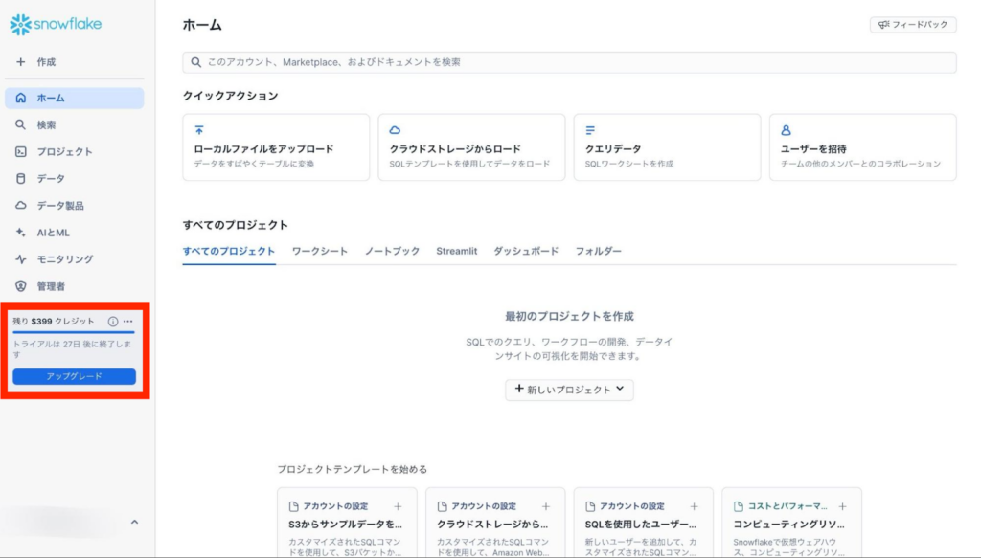Screen dimensions: 981x558
Task: Open the three-dot menu beside credits
Action: (128, 322)
